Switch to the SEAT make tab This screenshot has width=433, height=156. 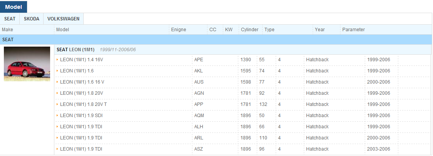[x=10, y=19]
